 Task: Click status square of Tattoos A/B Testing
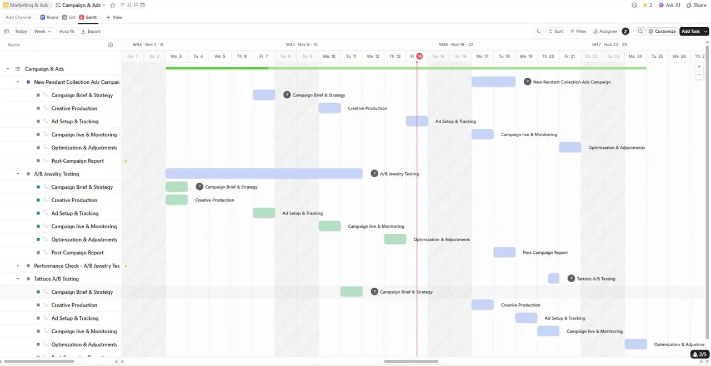point(28,279)
